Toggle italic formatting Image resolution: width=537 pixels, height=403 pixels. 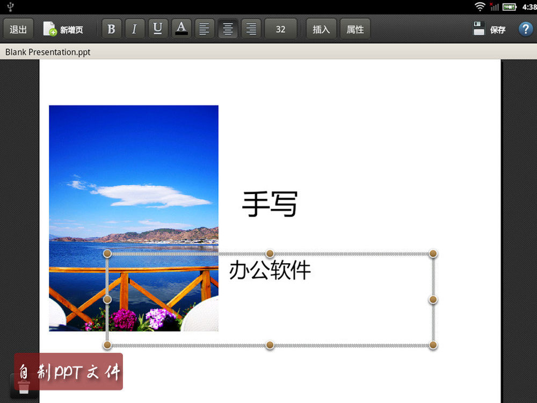[x=135, y=29]
